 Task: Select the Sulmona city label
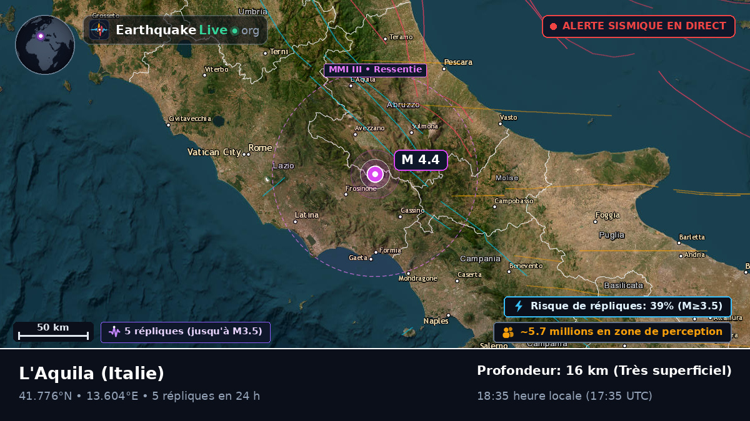pos(425,127)
